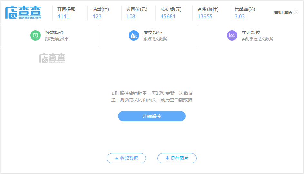Click the text 实时监控店铺销量，每10秒更新一次数据
Image resolution: width=304 pixels, height=174 pixels.
152,93
